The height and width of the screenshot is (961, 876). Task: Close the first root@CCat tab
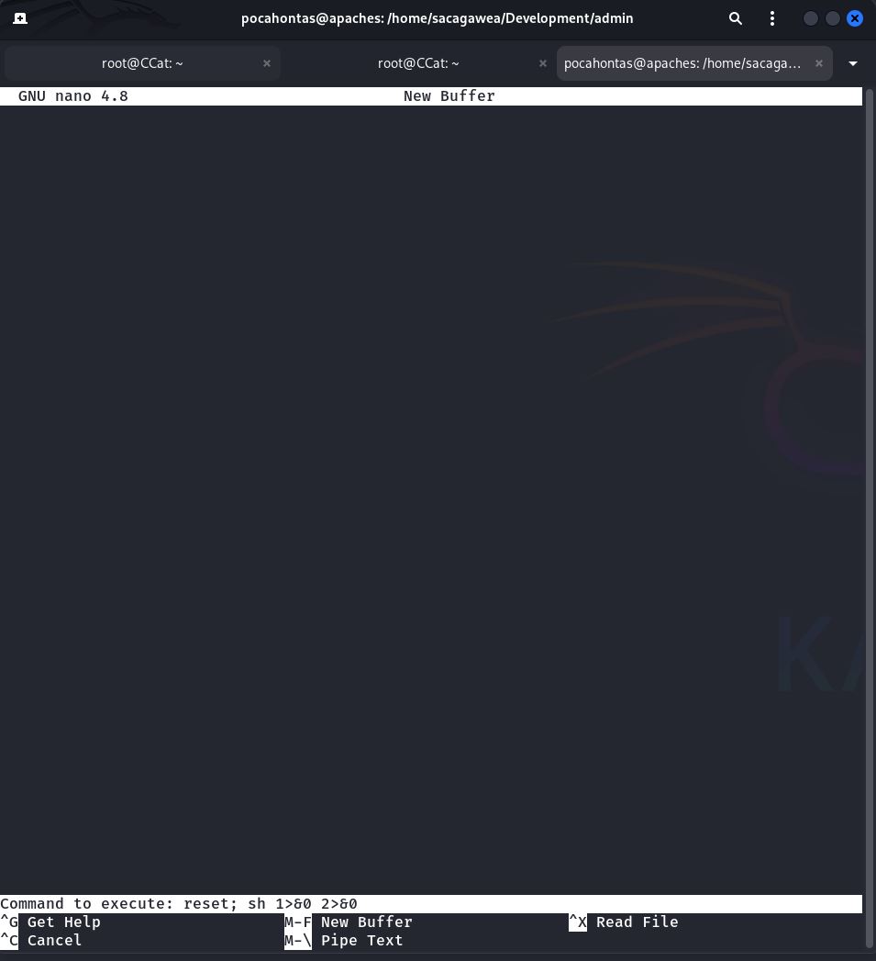[x=267, y=63]
